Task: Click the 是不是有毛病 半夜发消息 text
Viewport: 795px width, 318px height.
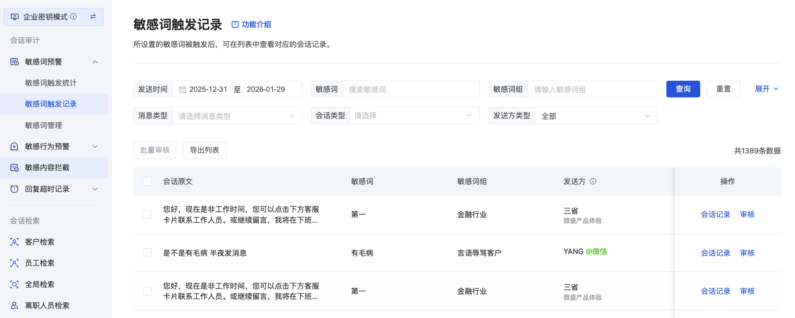Action: tap(205, 253)
